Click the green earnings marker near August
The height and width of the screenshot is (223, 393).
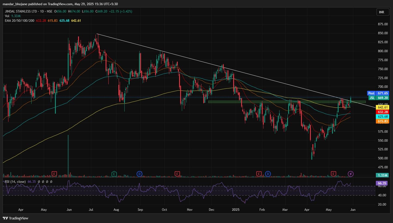pos(114,174)
